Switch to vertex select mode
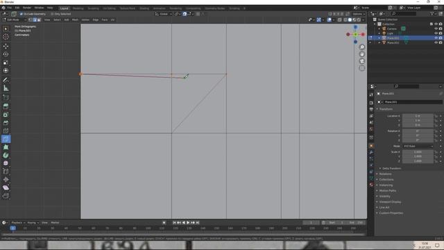This screenshot has height=250, width=444. [x=31, y=20]
